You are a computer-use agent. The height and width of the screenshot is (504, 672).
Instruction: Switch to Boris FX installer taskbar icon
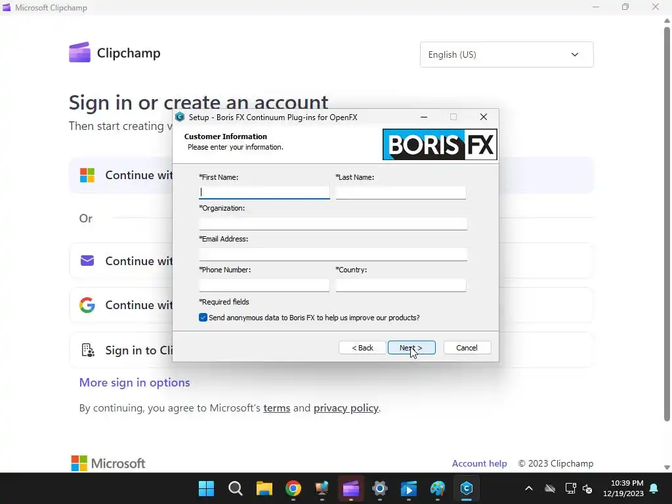pos(467,488)
